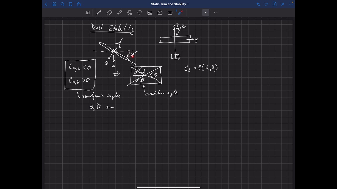Close the editing toolbar with the X icon
Image resolution: width=337 pixels, height=189 pixels.
click(283, 4)
